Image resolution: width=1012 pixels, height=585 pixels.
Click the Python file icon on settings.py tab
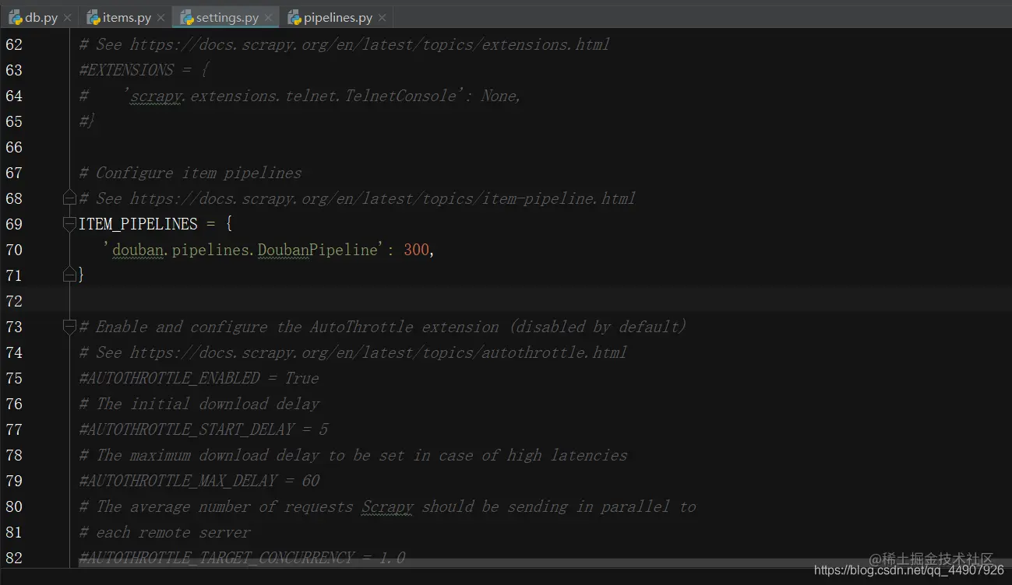187,17
